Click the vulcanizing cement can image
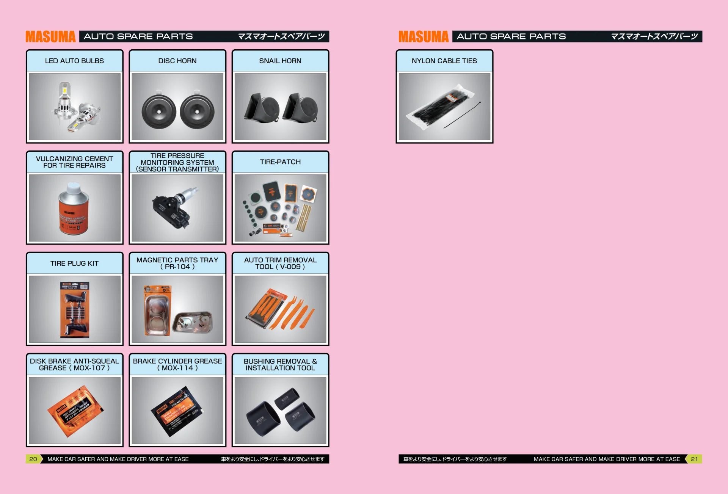728x494 pixels. [x=75, y=208]
